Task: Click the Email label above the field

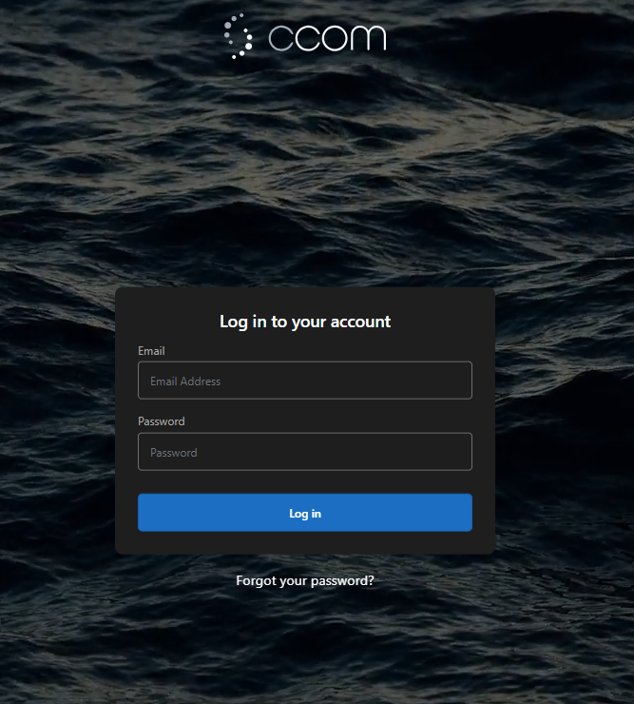Action: (151, 351)
